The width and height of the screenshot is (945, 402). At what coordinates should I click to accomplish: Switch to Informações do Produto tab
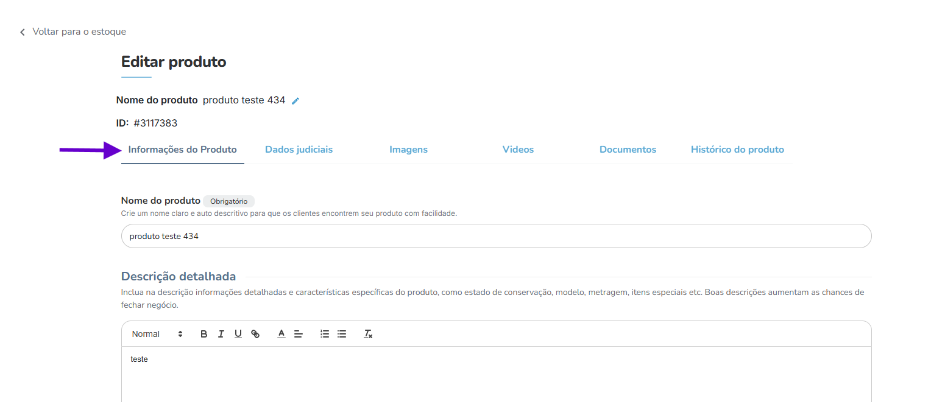[x=183, y=150]
